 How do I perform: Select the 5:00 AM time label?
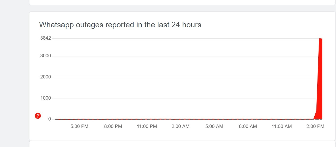(x=214, y=126)
